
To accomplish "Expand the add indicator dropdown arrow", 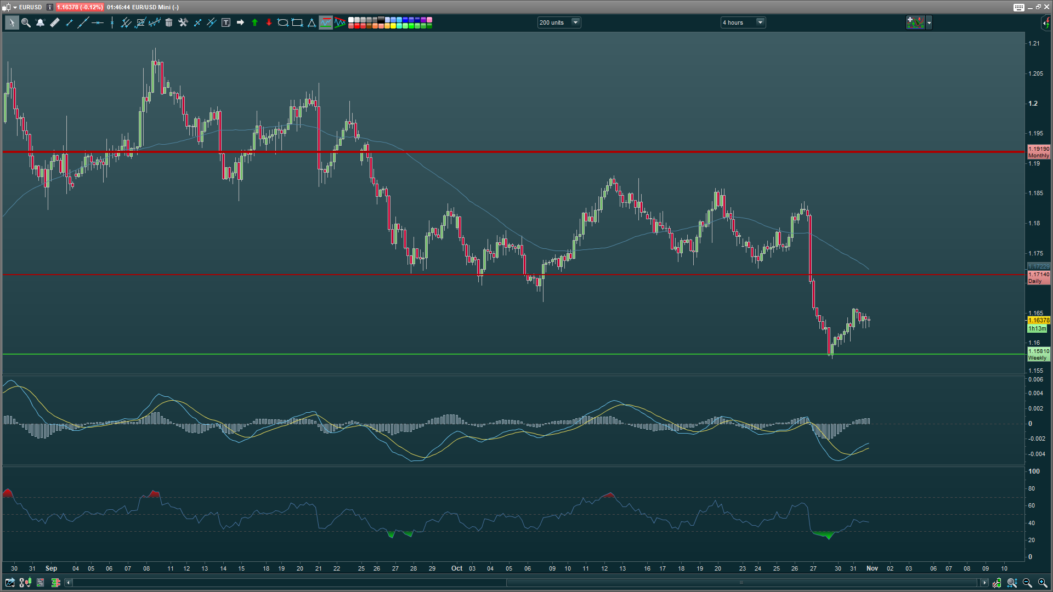I will pos(929,22).
